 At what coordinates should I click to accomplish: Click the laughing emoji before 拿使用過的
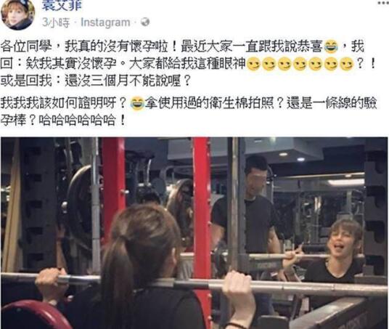tap(137, 103)
